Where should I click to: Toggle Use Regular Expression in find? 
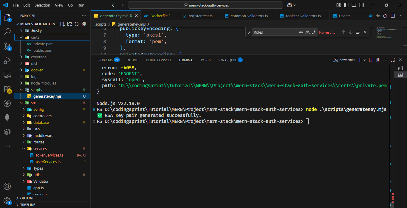[x=314, y=32]
